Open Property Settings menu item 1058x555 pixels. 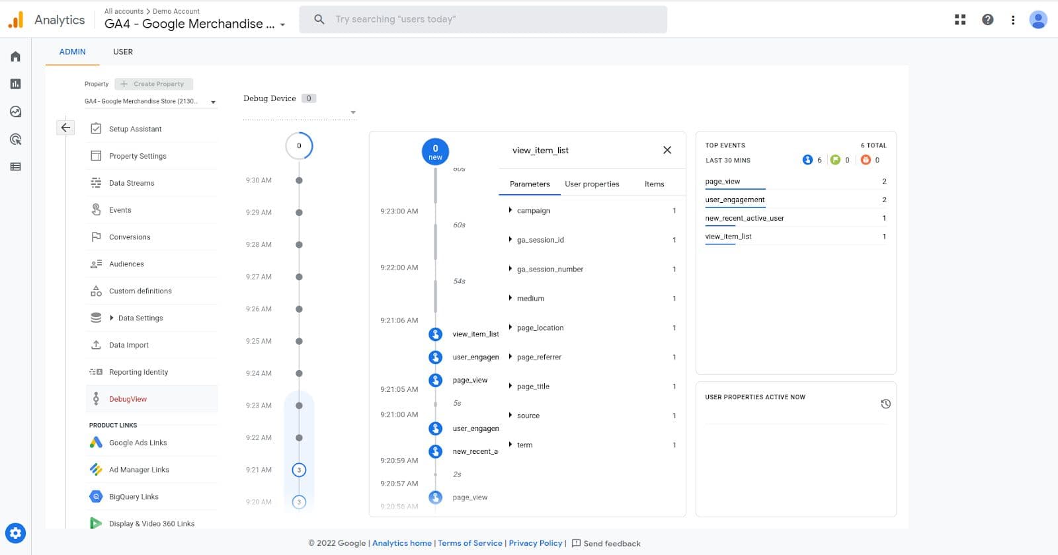152,156
